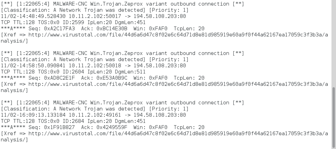
Task: Click the Ack value 0xBC14E30B
Action: click(112, 28)
